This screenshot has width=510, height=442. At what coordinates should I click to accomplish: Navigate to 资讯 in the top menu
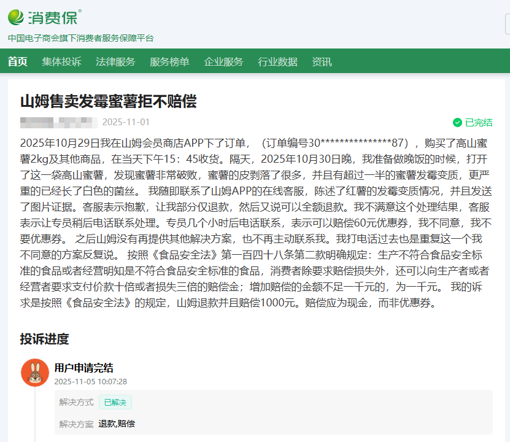coord(322,62)
